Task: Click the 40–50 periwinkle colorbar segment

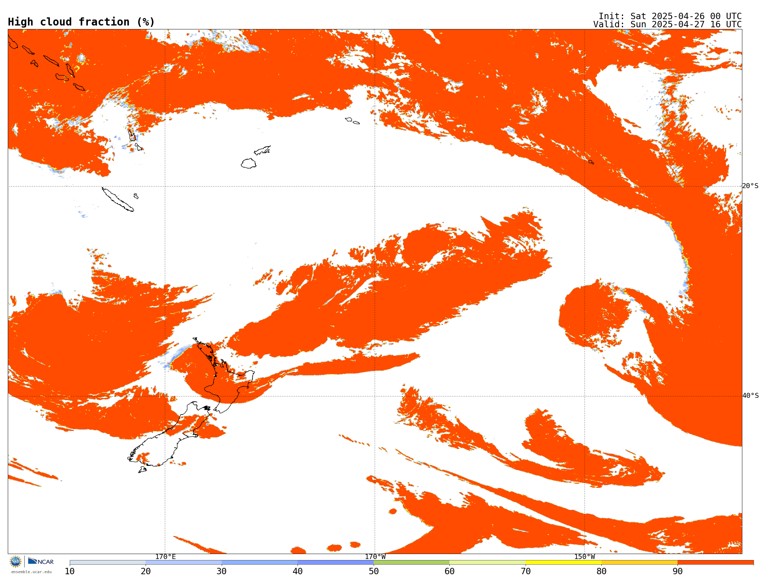Action: point(336,563)
